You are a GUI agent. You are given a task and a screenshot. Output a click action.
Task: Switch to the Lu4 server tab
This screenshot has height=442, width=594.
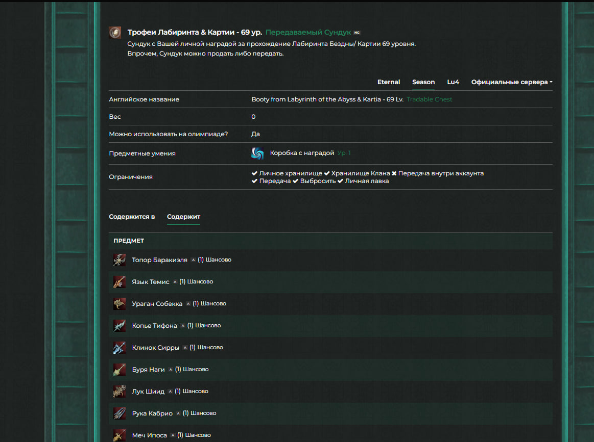(x=453, y=82)
